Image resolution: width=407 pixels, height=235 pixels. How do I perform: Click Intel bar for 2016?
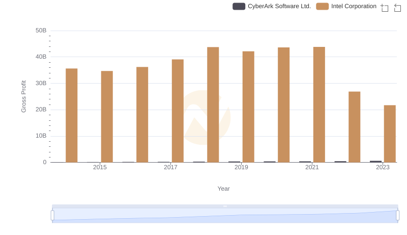(x=142, y=115)
